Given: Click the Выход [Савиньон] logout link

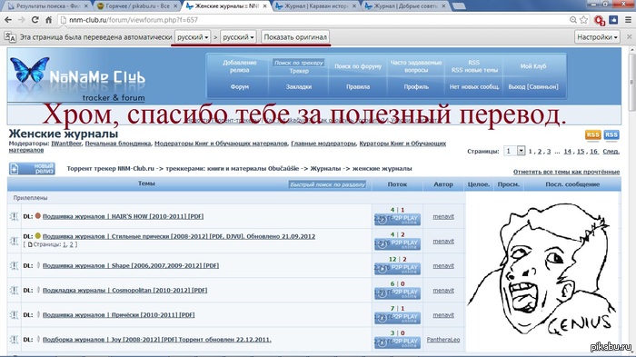Looking at the screenshot, I should [533, 87].
